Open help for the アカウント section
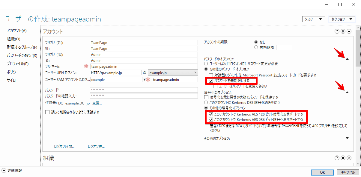This screenshot has height=177, width=361. 337,31
